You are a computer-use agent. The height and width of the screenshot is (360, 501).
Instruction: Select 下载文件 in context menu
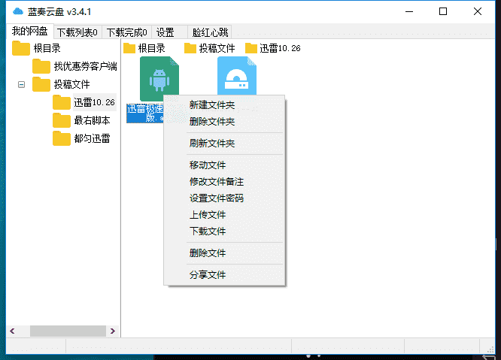coord(208,231)
